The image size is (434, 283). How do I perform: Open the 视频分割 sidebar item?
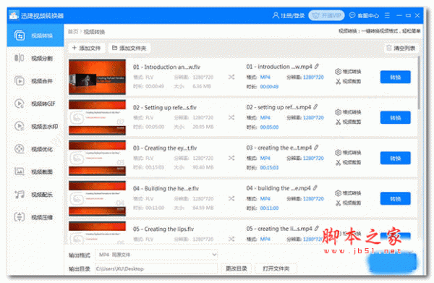35,58
